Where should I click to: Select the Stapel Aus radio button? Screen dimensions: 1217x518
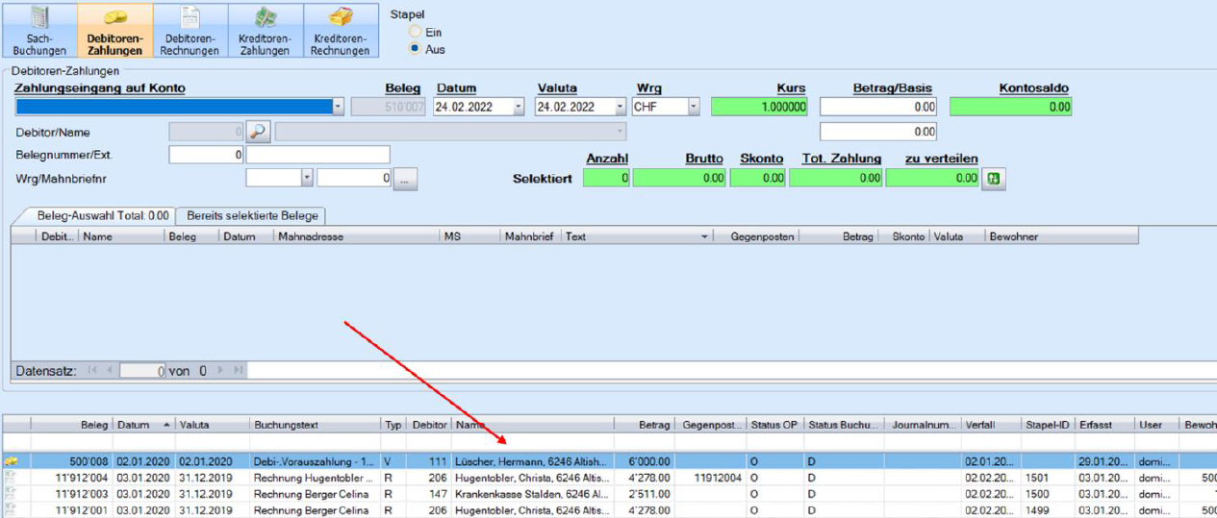point(416,49)
